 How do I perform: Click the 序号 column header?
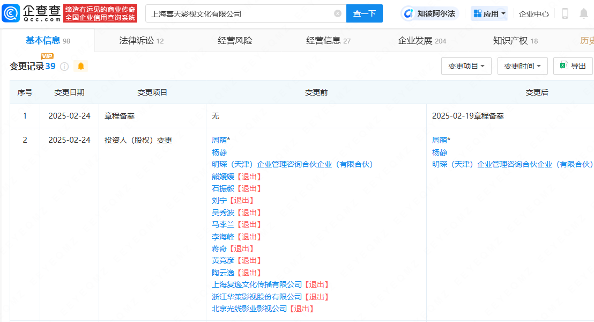25,92
